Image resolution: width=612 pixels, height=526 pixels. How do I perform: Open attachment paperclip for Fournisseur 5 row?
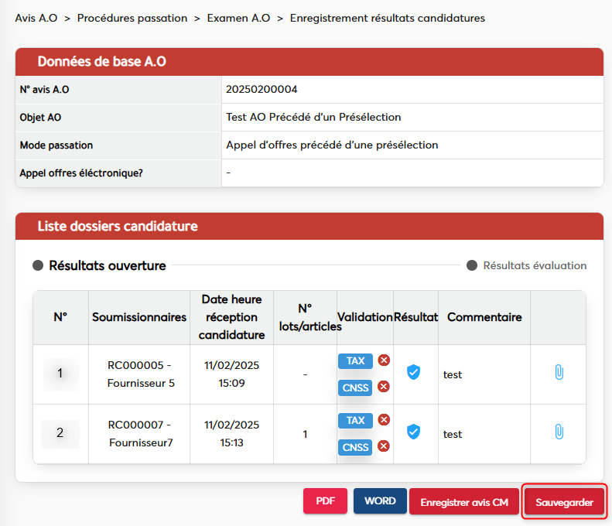(559, 373)
